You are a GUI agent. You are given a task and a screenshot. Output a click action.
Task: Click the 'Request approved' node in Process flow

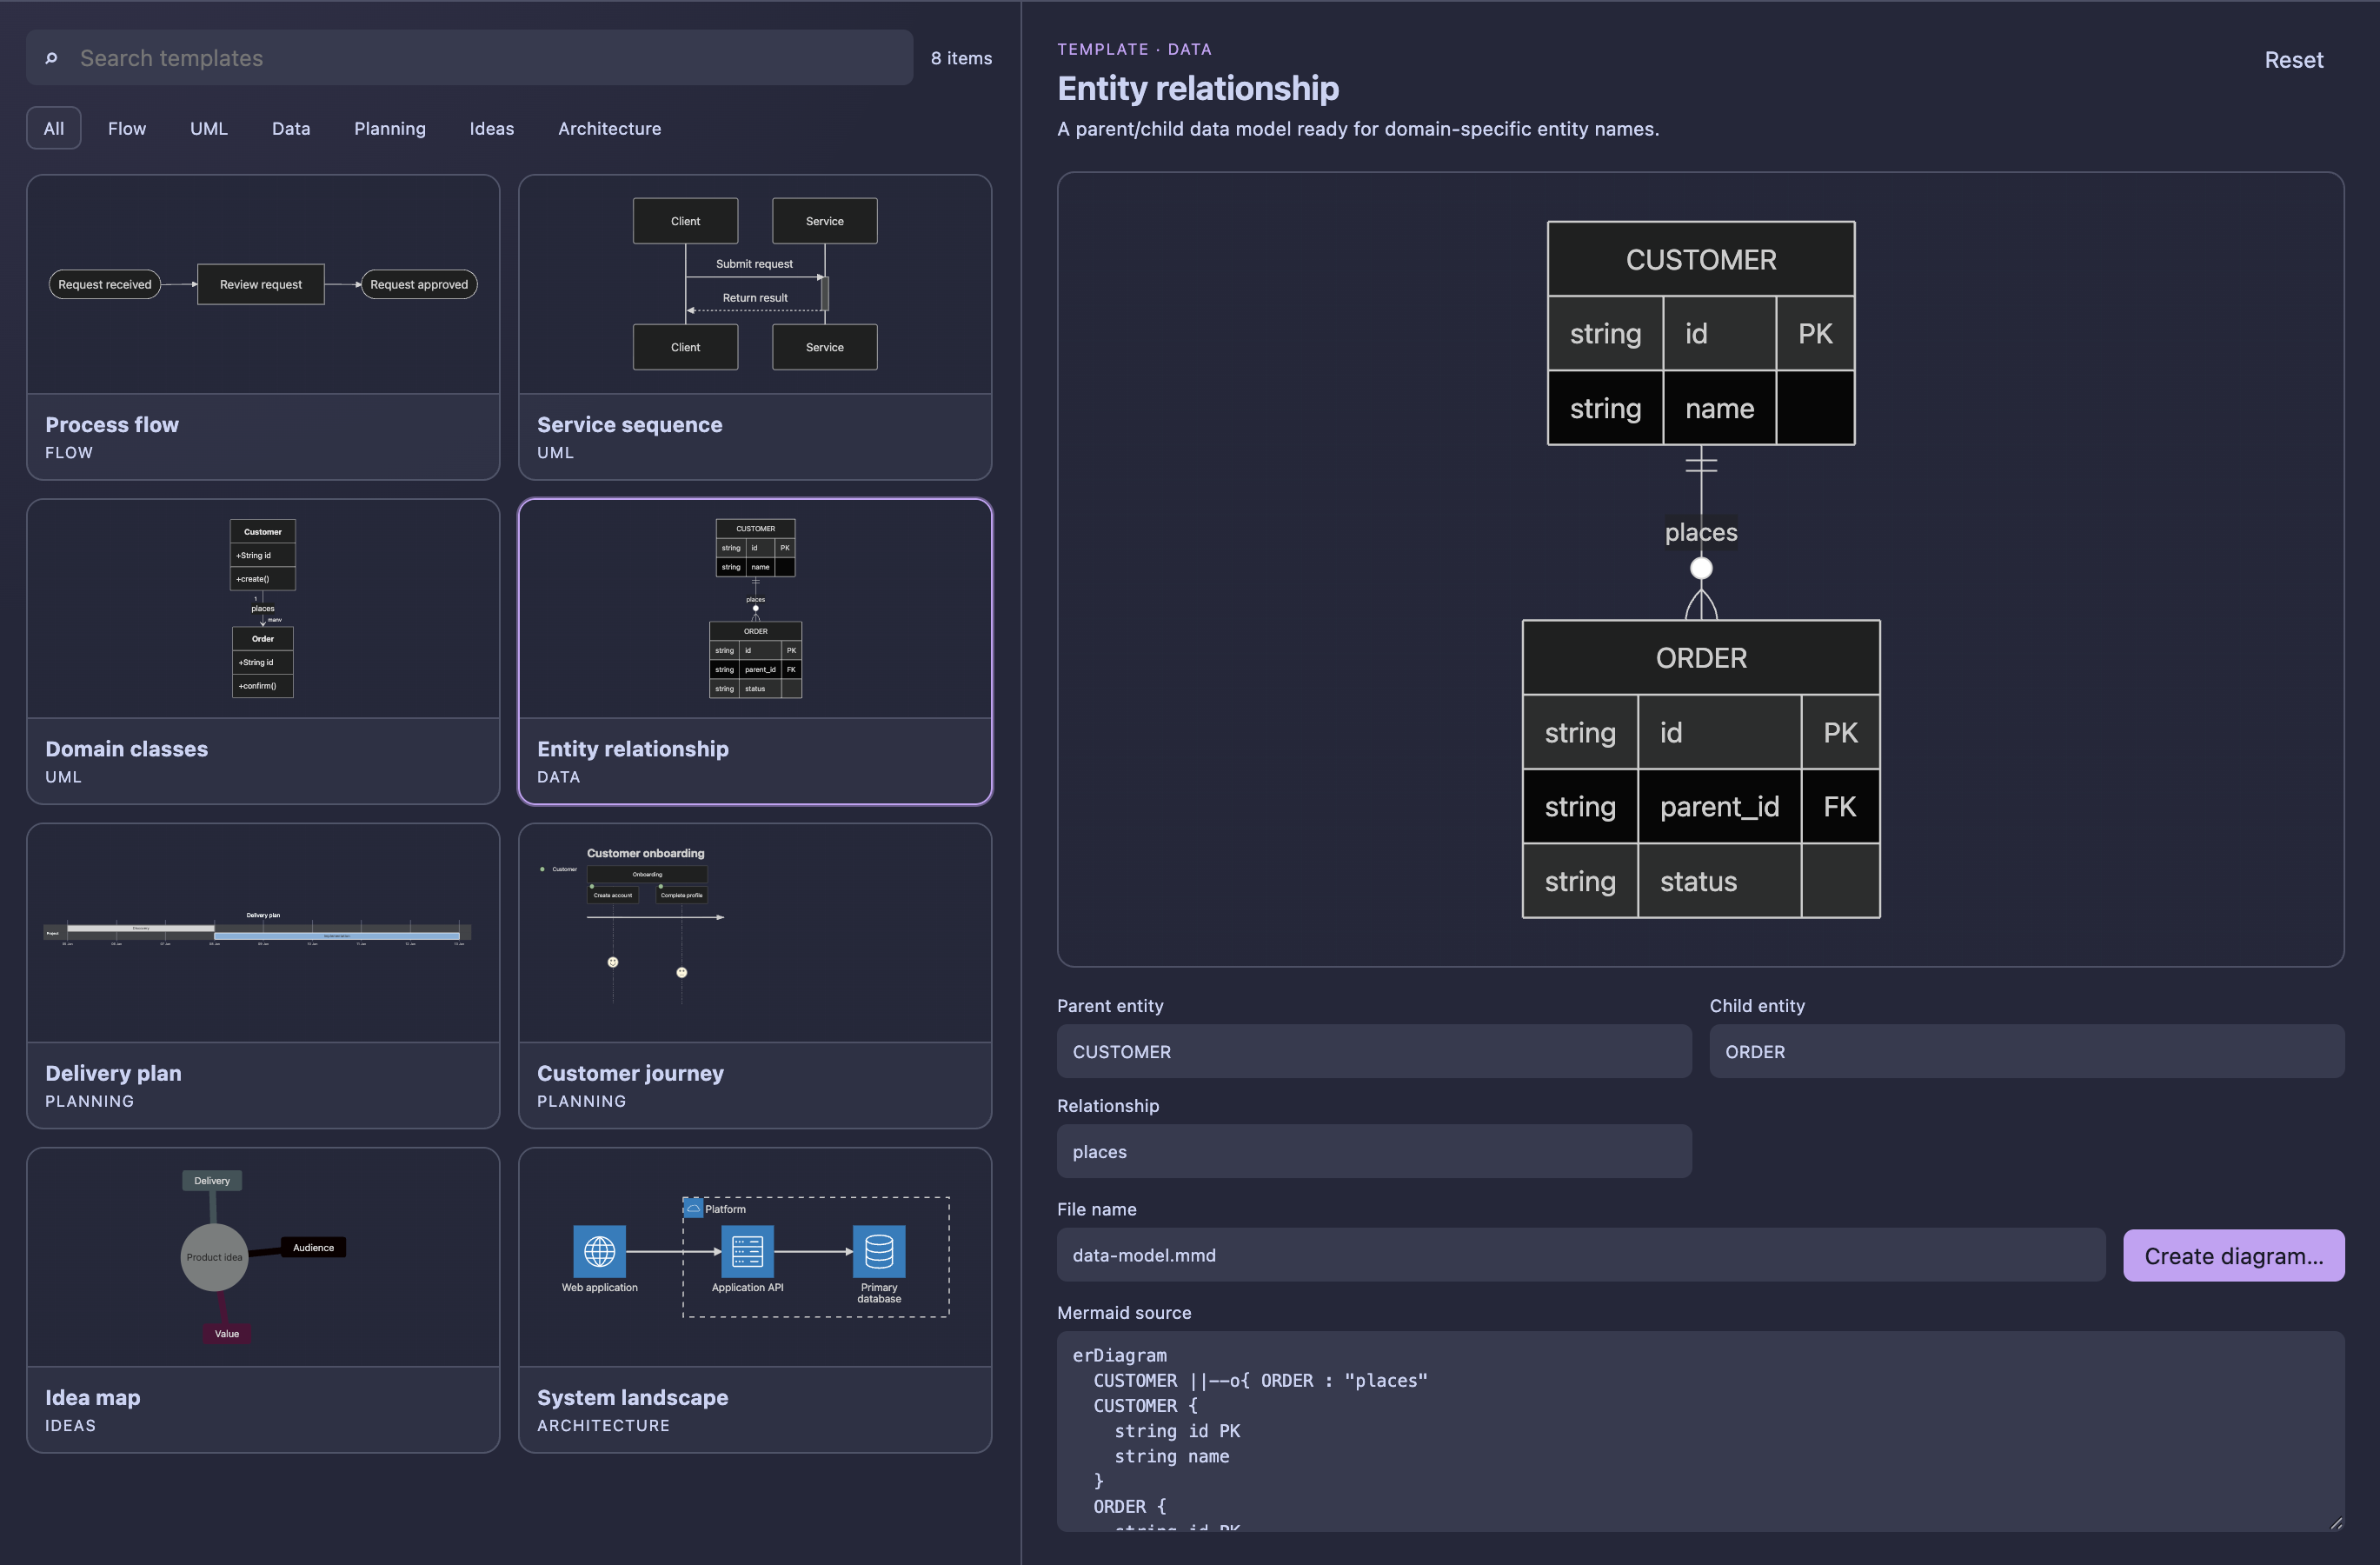419,284
